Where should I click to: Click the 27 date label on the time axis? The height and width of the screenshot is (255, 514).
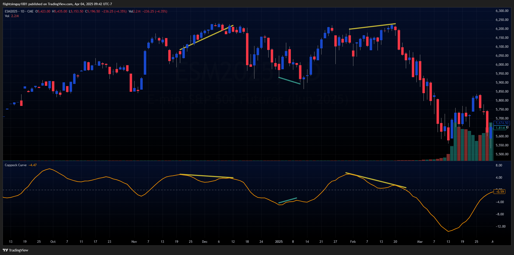click(335, 242)
